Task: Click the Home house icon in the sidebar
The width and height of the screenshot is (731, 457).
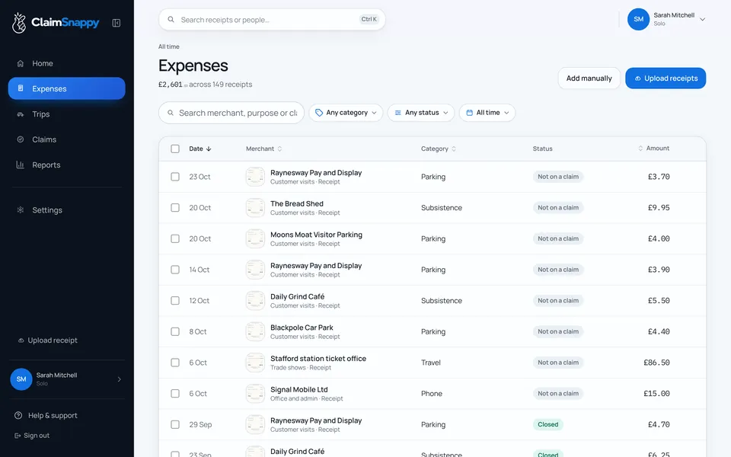Action: point(21,63)
